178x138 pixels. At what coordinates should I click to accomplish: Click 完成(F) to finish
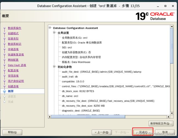click(x=143, y=132)
